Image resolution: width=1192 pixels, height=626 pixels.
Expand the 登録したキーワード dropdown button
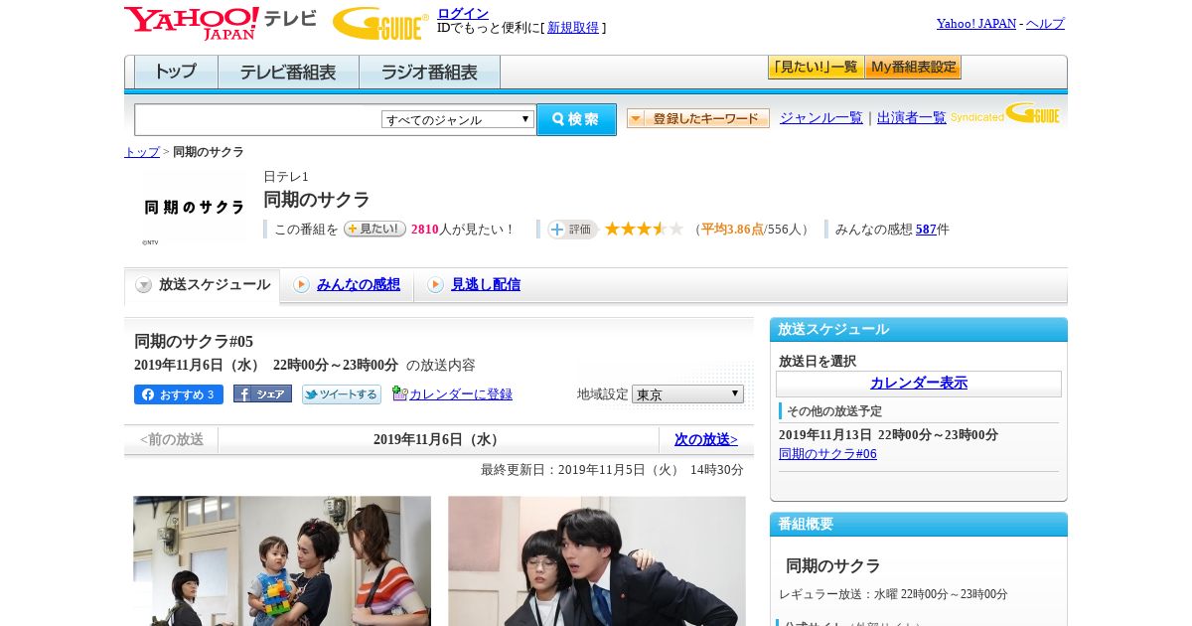(698, 118)
